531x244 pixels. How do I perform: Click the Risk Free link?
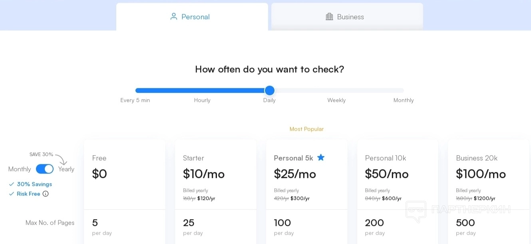28,194
